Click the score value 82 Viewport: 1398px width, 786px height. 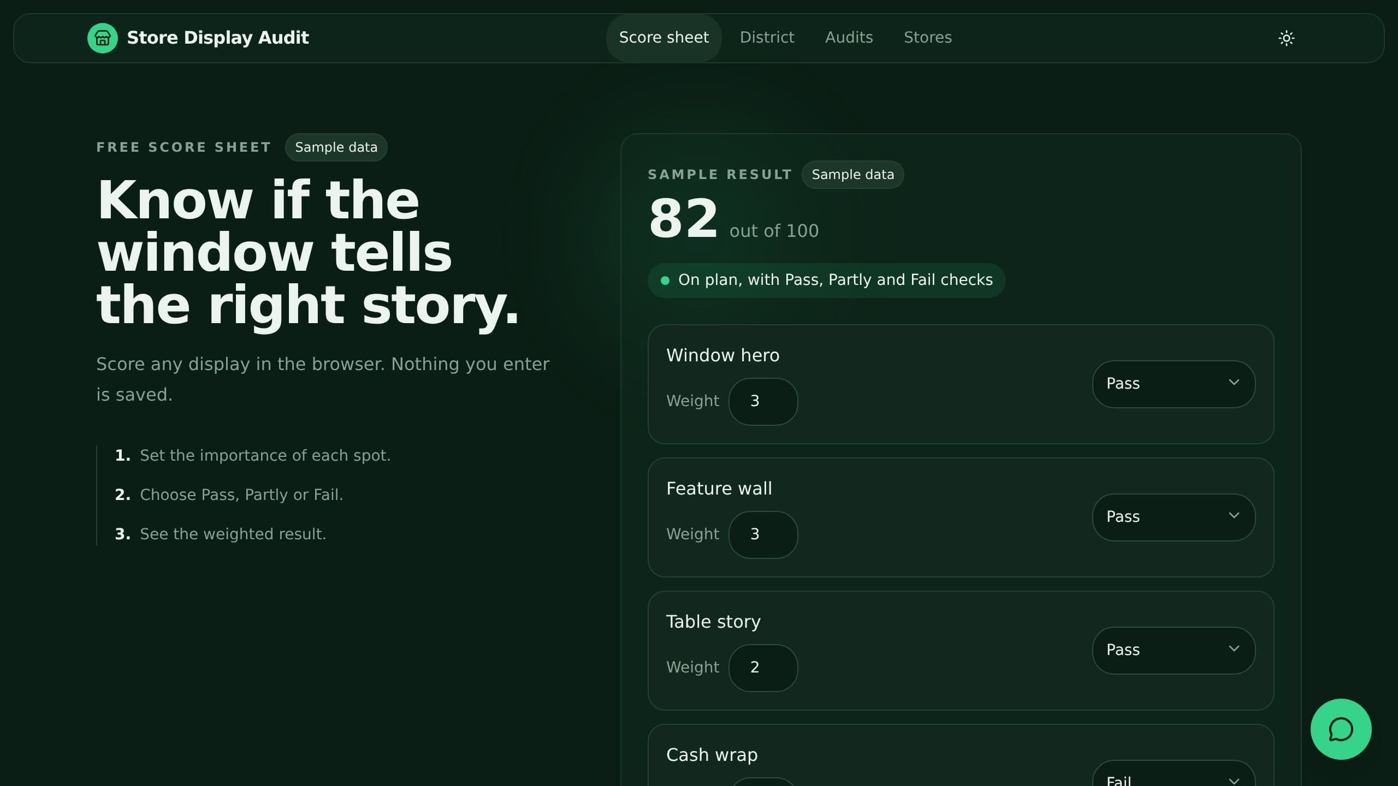tap(683, 218)
